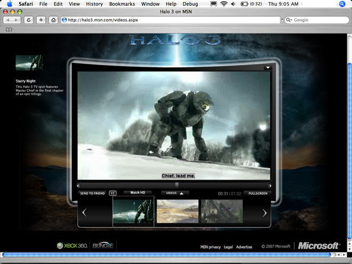Open the Apple menu
This screenshot has height=264, width=352.
(x=10, y=4)
